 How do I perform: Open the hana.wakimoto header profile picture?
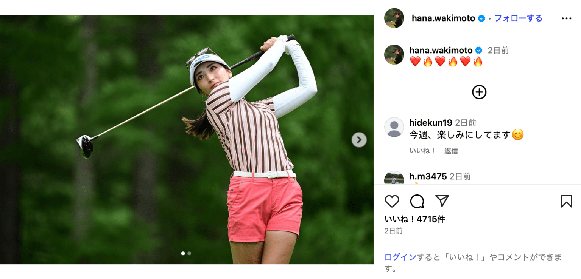pos(394,18)
